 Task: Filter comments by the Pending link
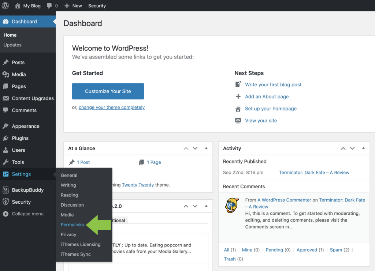(x=274, y=250)
